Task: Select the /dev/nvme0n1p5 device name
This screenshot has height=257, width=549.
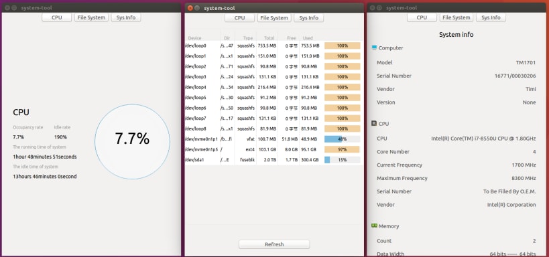Action: (201, 149)
